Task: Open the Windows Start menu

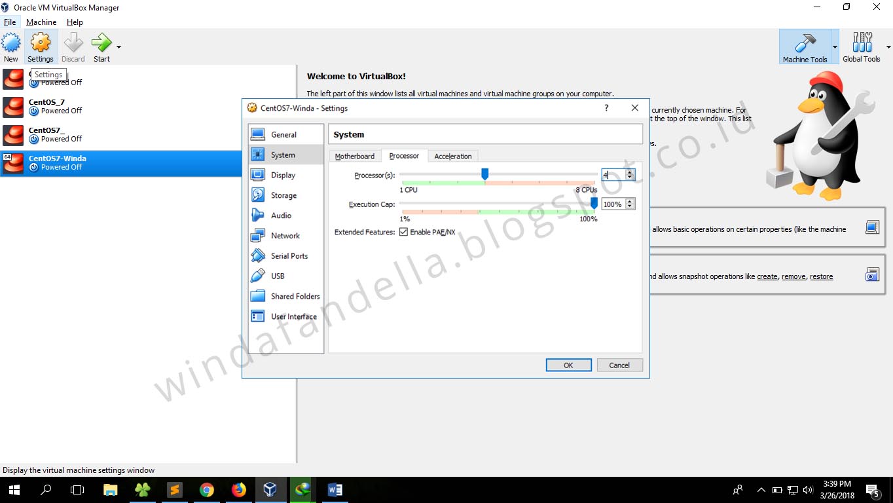Action: tap(14, 490)
